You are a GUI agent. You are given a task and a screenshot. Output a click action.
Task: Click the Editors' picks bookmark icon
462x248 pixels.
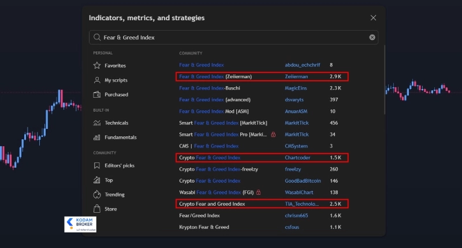click(x=97, y=165)
